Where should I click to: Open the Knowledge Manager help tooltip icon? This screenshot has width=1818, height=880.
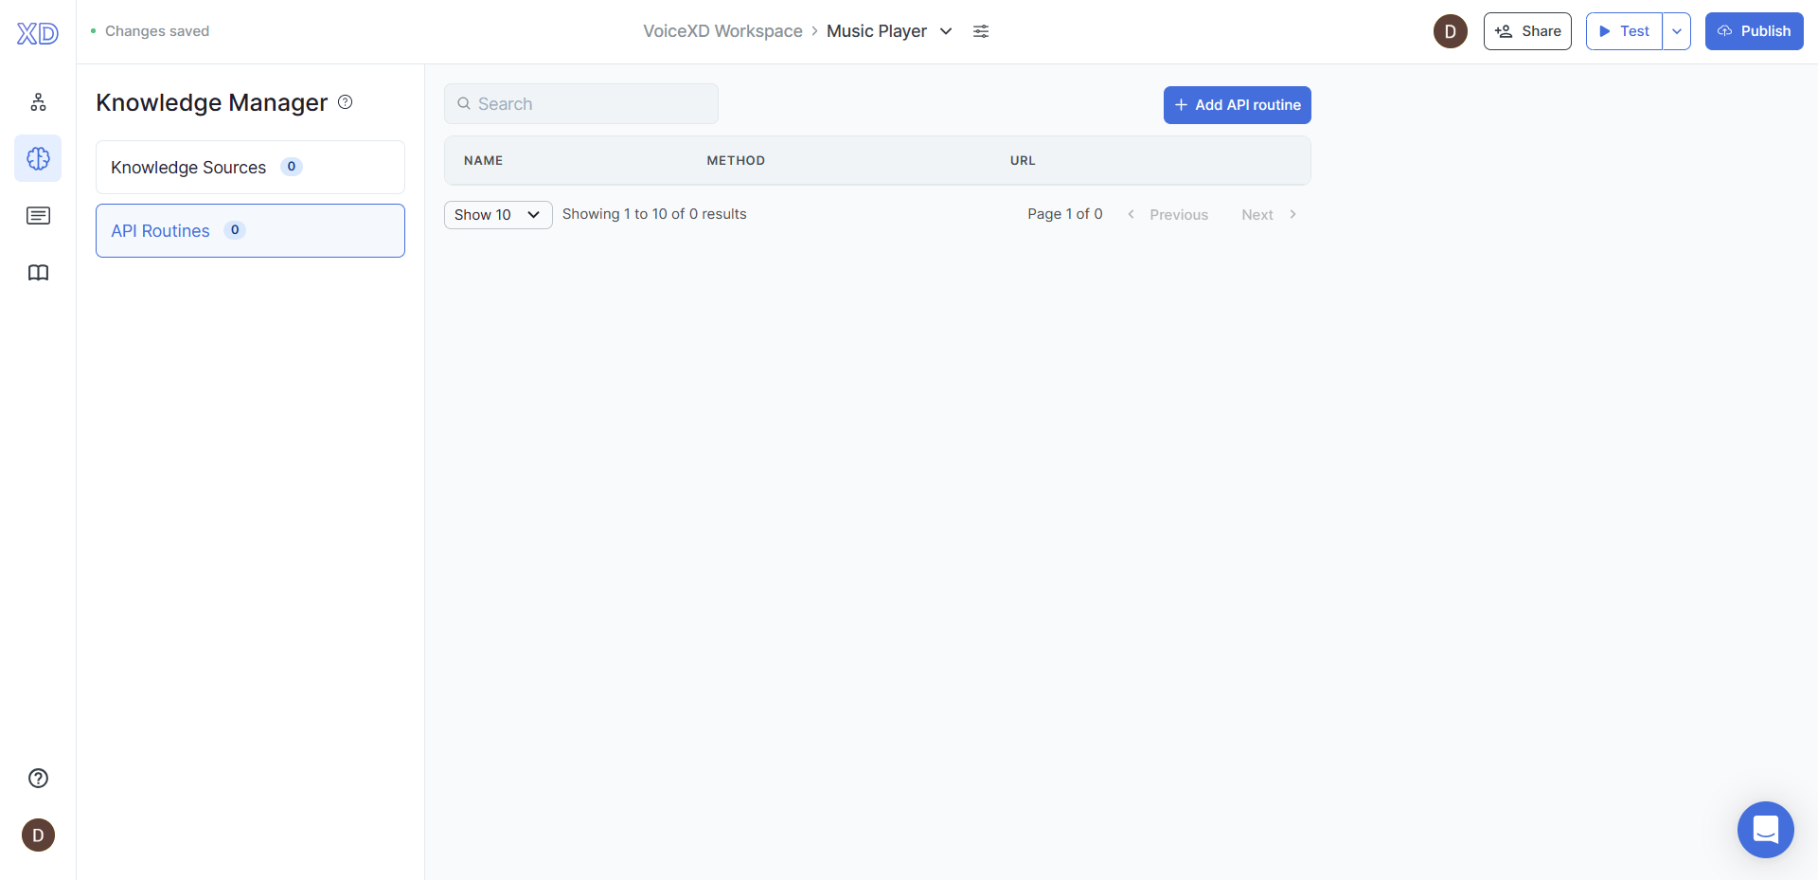tap(345, 101)
